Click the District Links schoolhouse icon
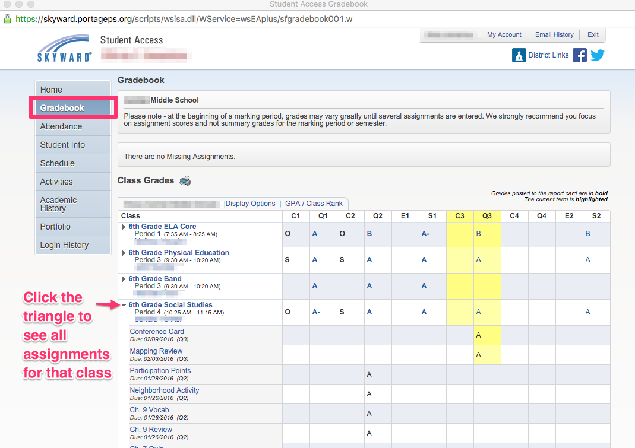This screenshot has width=635, height=448. [519, 55]
